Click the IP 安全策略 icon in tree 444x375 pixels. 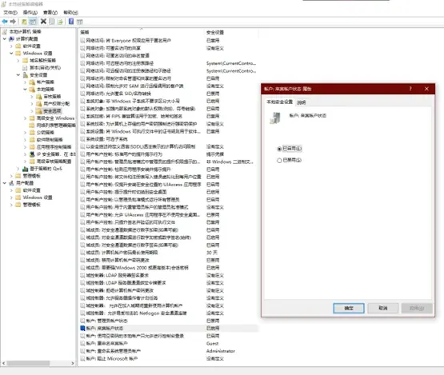[32, 154]
